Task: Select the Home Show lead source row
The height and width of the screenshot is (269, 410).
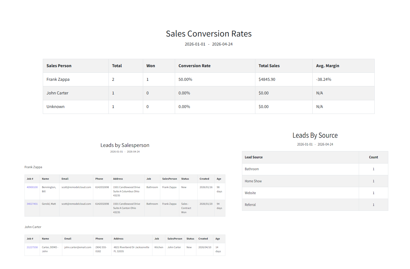Action: coord(253,181)
